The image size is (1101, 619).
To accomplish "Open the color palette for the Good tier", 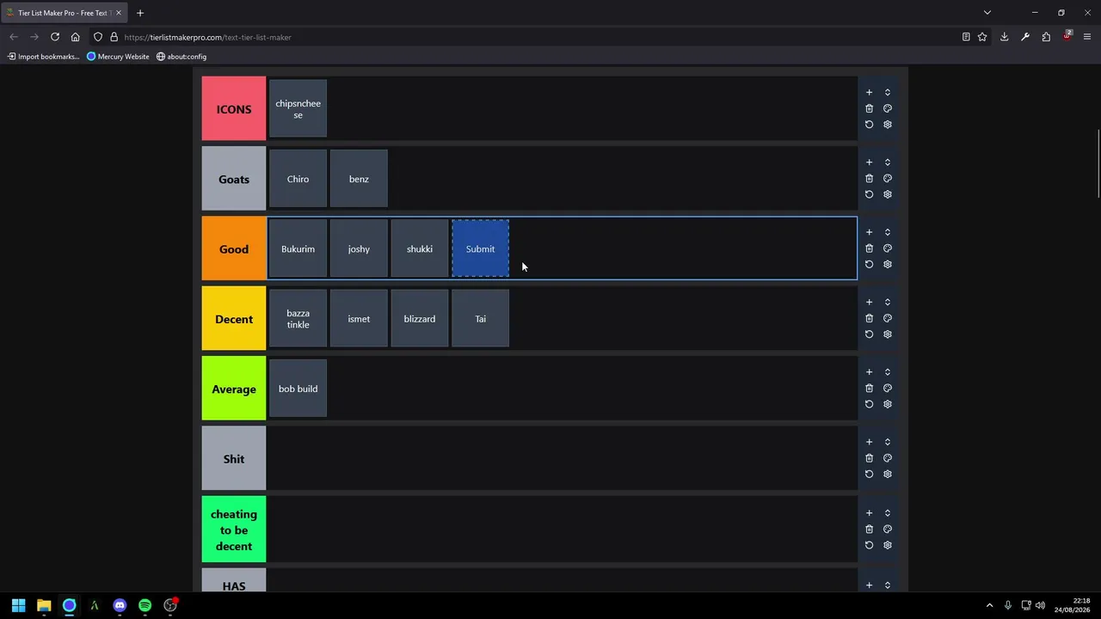I will click(x=888, y=248).
